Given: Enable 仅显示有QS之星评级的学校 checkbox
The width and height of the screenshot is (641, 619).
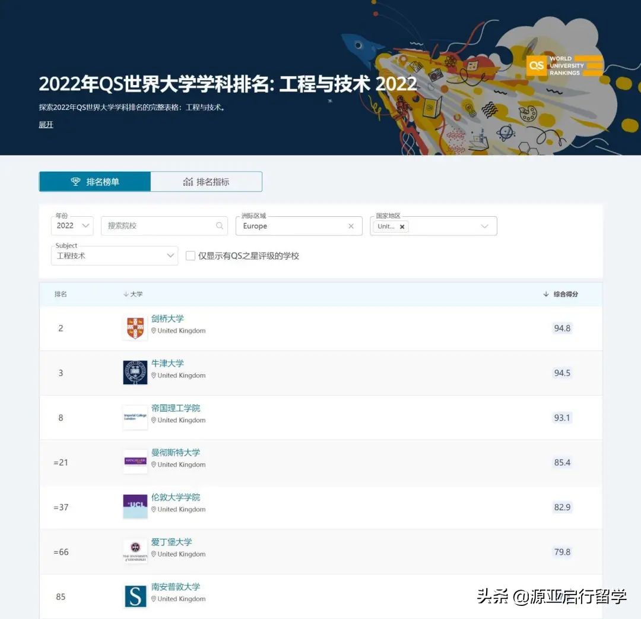Looking at the screenshot, I should coord(190,255).
